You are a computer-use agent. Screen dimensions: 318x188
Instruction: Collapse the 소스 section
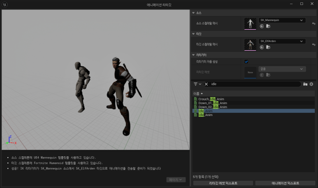tap(193, 13)
